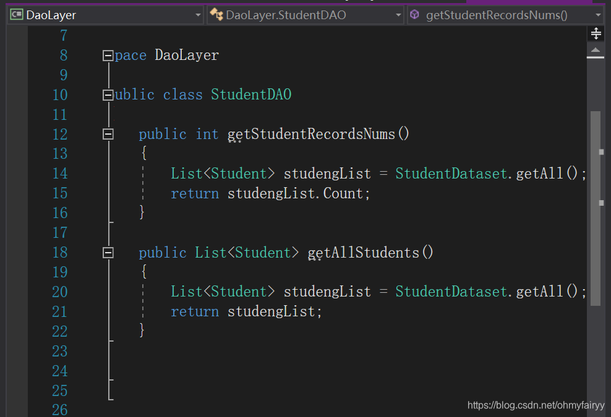
Task: Click StudentDataset on line 14
Action: [451, 174]
